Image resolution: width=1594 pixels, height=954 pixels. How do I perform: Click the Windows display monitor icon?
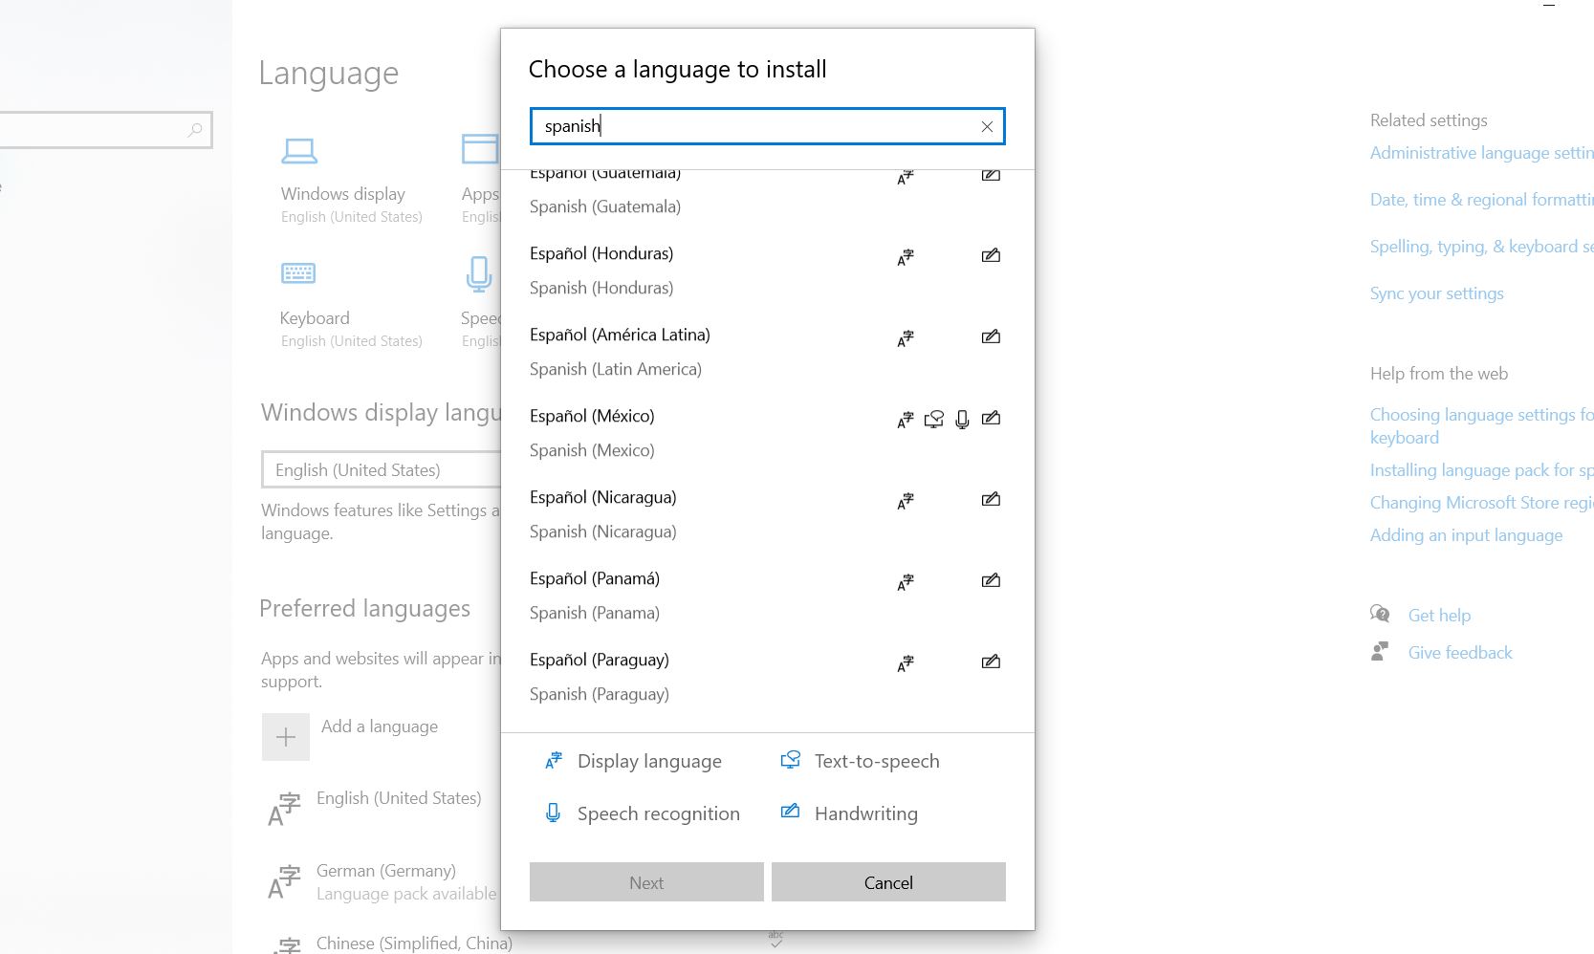(298, 150)
